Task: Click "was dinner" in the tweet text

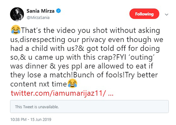Action: (29, 66)
